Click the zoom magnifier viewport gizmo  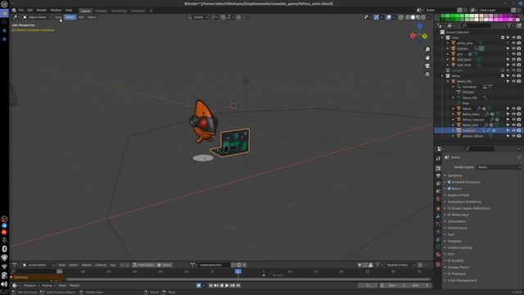point(427,49)
